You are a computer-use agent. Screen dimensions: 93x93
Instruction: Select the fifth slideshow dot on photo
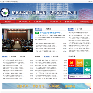(32, 50)
